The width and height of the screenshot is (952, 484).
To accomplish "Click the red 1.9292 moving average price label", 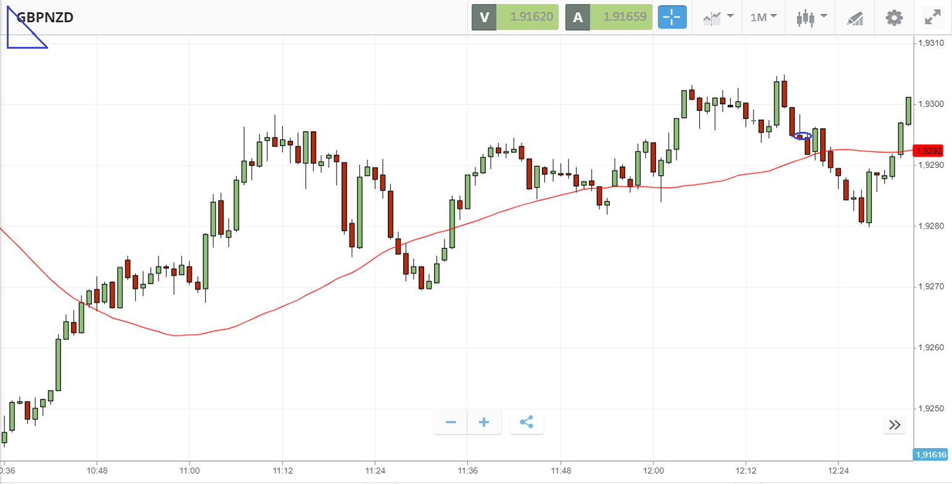I will [x=929, y=151].
